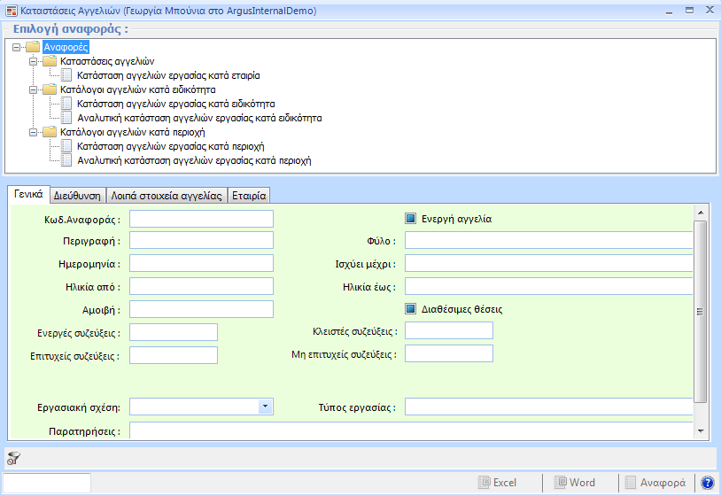
Task: Click document icon for Αναλυτική κατάσταση κατά ειδικότητα
Action: point(66,118)
